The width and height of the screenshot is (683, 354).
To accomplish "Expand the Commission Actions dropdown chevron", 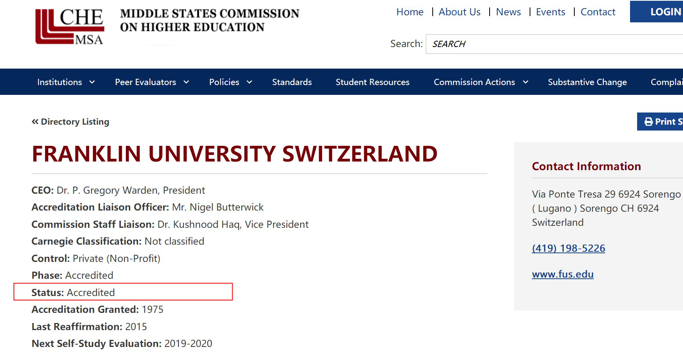I will [525, 82].
